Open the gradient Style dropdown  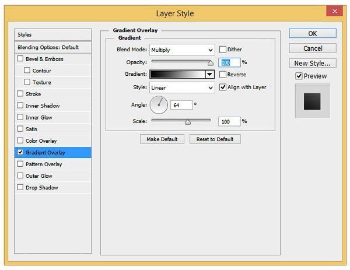182,87
